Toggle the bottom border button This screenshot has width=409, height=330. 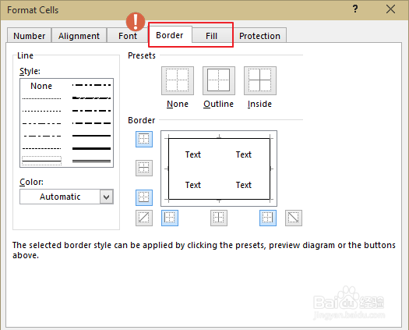[144, 197]
